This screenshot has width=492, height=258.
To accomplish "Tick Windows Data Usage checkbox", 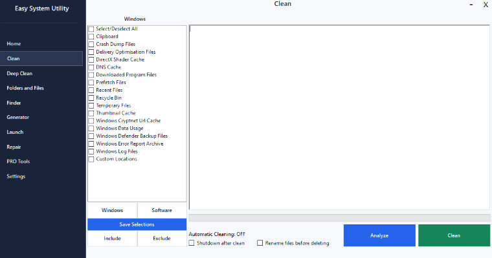I will [x=91, y=128].
